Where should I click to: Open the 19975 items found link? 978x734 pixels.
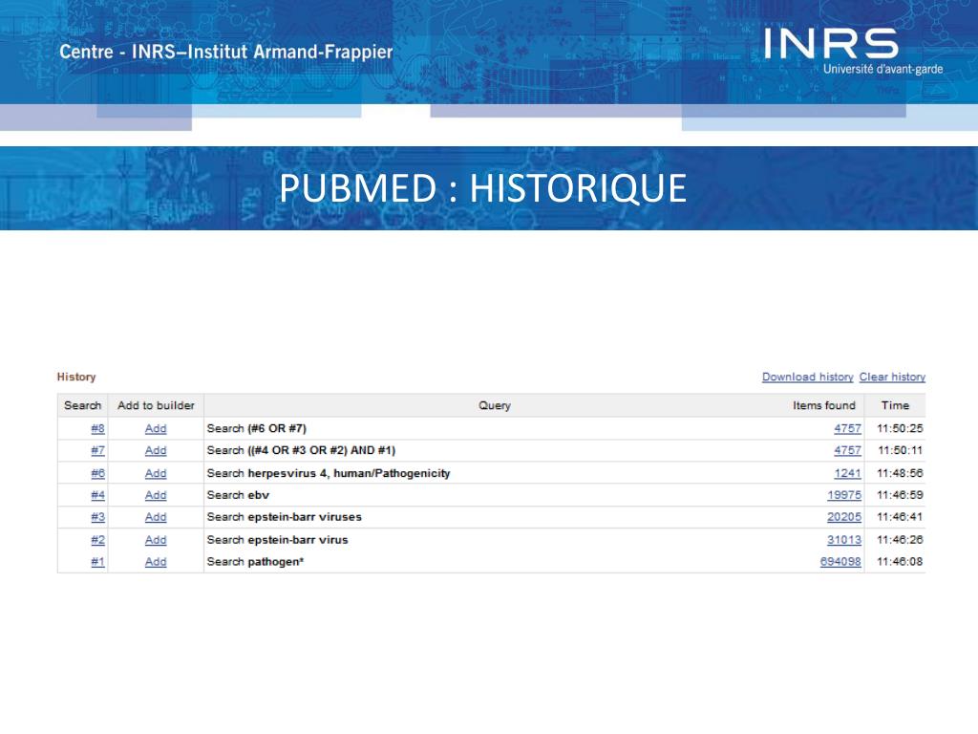844,495
